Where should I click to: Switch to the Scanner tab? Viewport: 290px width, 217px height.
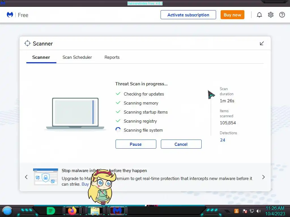pos(41,57)
